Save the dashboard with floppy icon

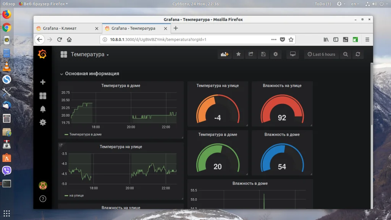tap(263, 54)
